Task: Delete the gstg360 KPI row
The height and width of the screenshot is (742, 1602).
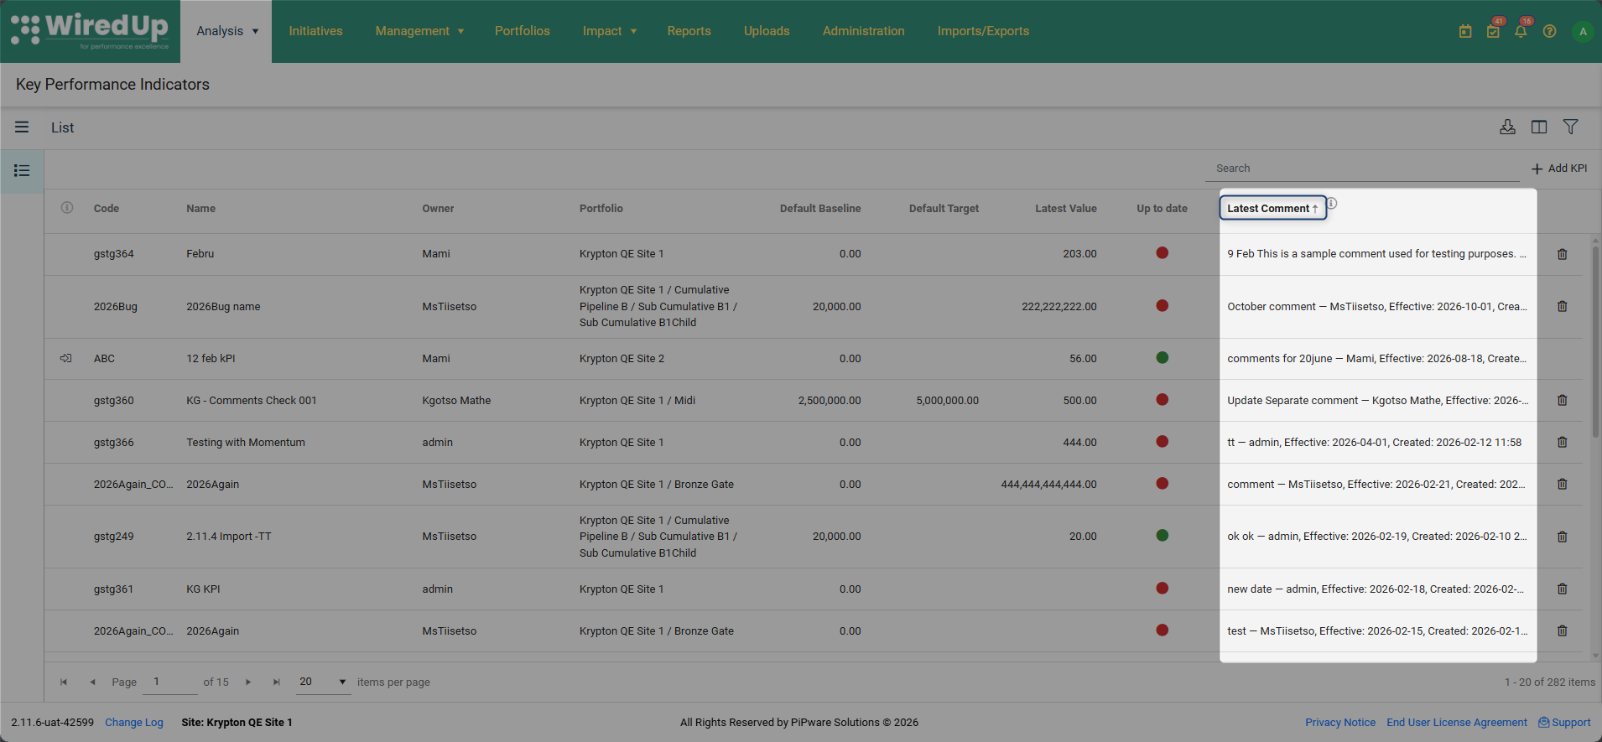Action: point(1562,400)
